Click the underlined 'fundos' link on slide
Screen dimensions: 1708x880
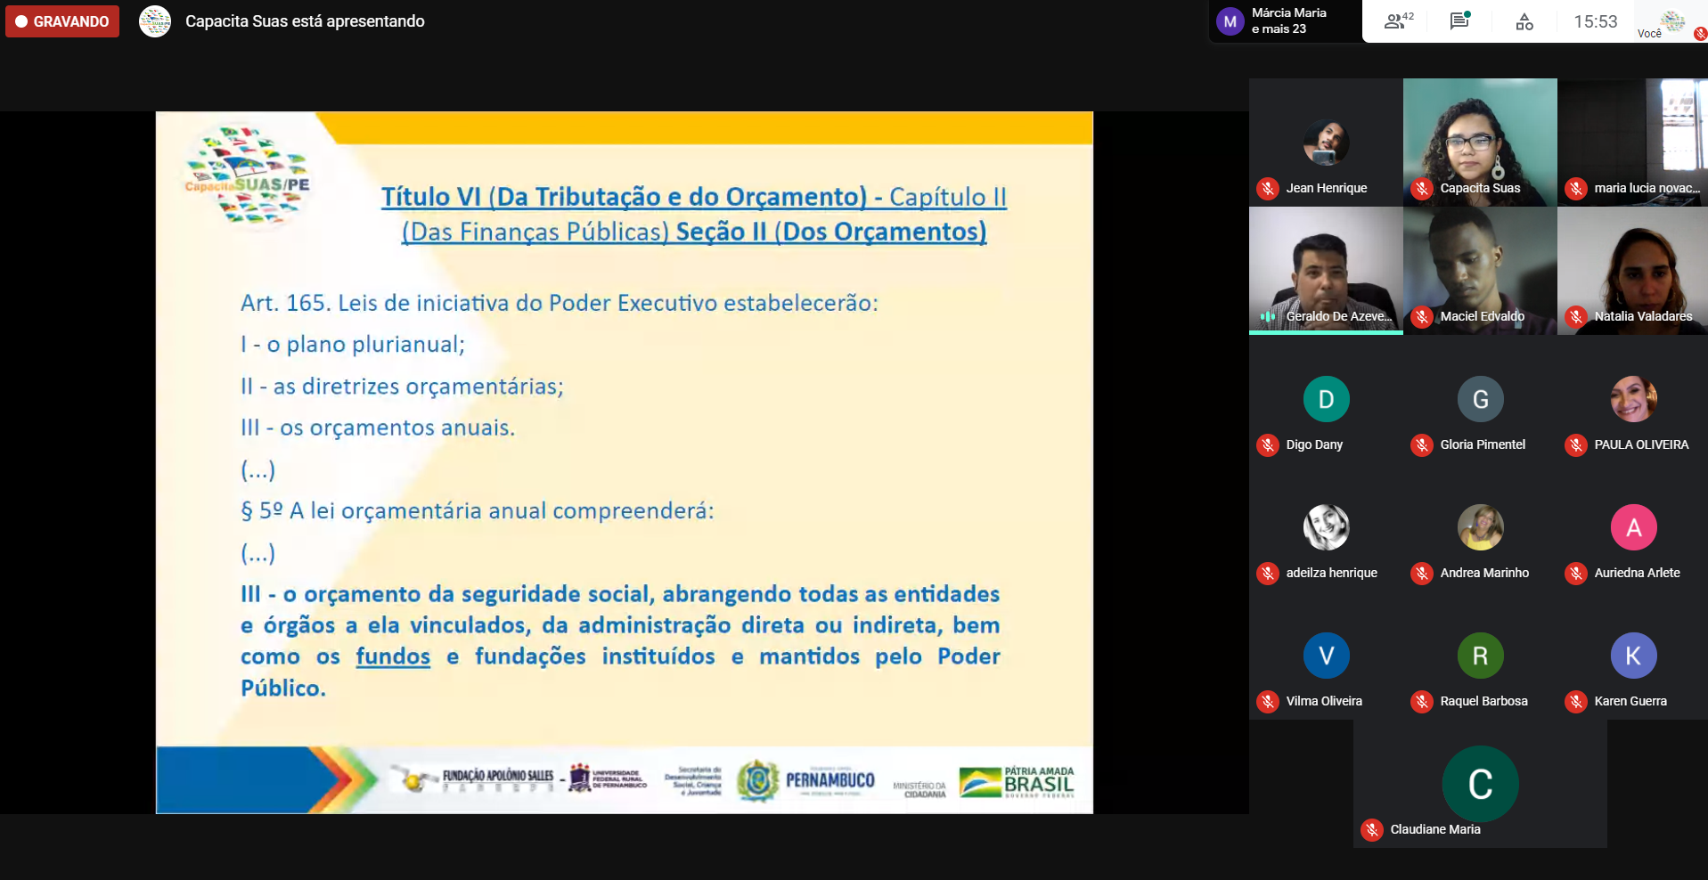[x=393, y=656]
